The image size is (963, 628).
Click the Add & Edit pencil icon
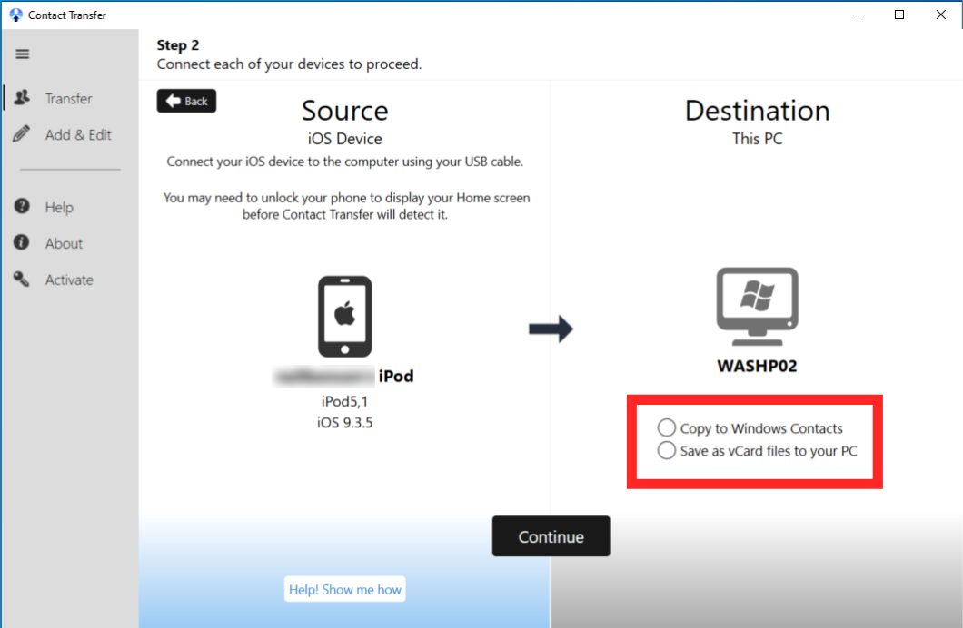[22, 133]
